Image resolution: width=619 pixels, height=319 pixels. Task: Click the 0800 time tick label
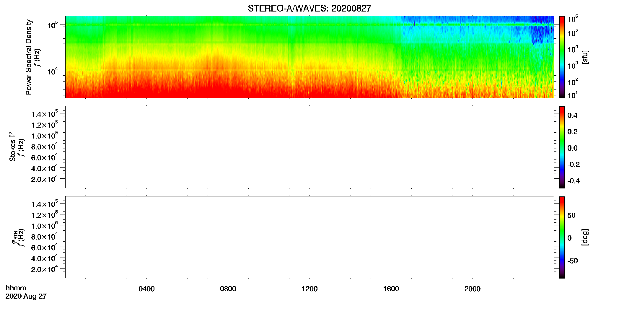tap(228, 289)
